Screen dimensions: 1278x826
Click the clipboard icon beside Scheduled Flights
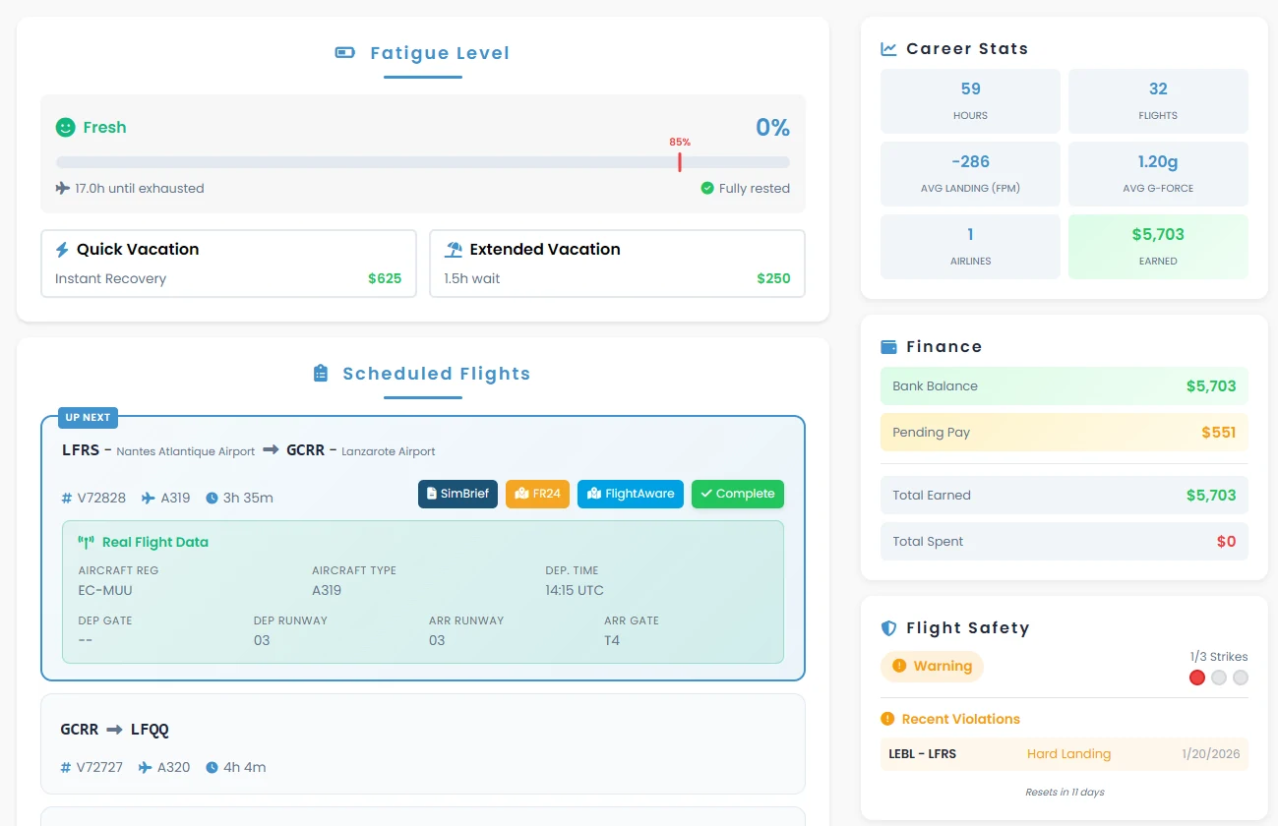tap(320, 374)
